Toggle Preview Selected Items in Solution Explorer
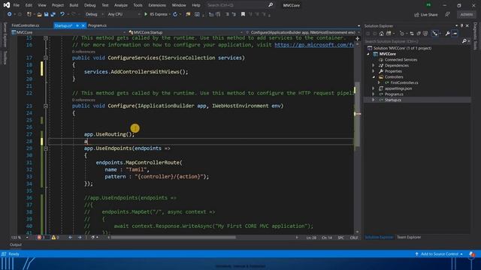This screenshot has width=481, height=270. tap(455, 34)
